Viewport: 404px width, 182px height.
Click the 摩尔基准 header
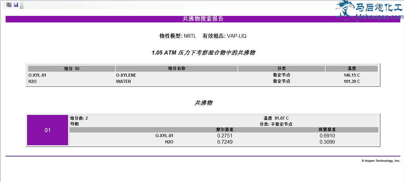point(225,130)
